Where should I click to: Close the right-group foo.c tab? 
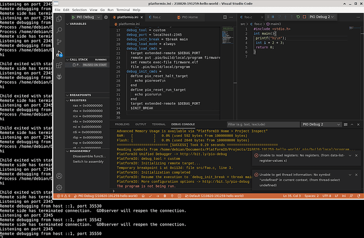coord(262,17)
